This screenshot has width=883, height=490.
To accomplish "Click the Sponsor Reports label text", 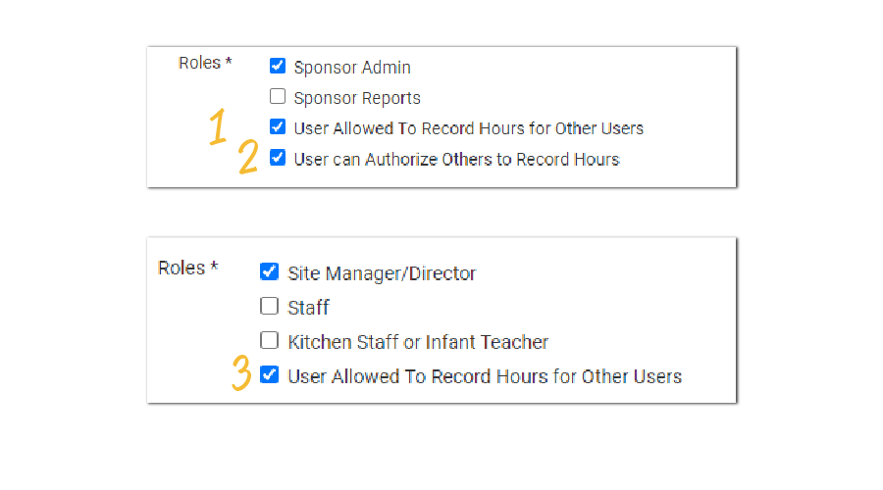I will pos(357,98).
